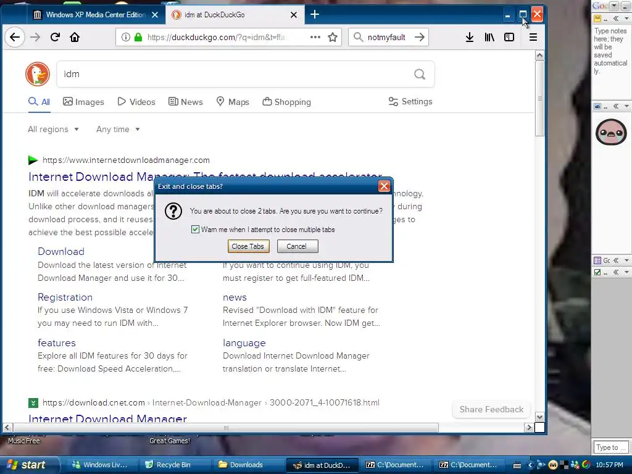632x474 pixels.
Task: Switch to Maps results
Action: tap(233, 102)
